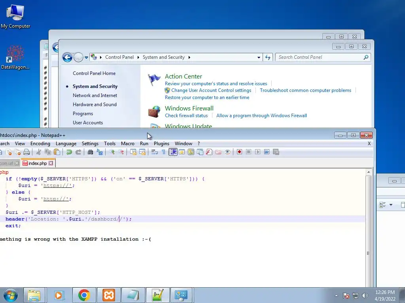Save current recorded macro icon
The height and width of the screenshot is (303, 405).
pyautogui.click(x=276, y=152)
